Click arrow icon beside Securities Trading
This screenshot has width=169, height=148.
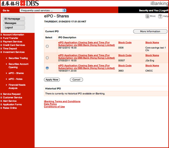pyautogui.click(x=6, y=58)
